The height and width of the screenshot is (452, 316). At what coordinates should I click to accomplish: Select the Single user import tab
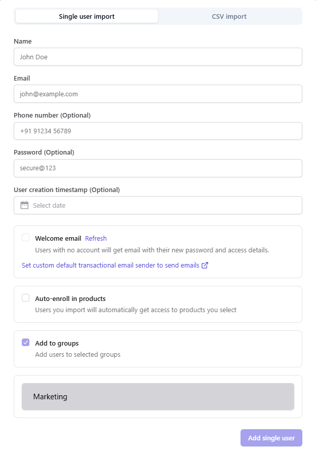click(x=87, y=16)
